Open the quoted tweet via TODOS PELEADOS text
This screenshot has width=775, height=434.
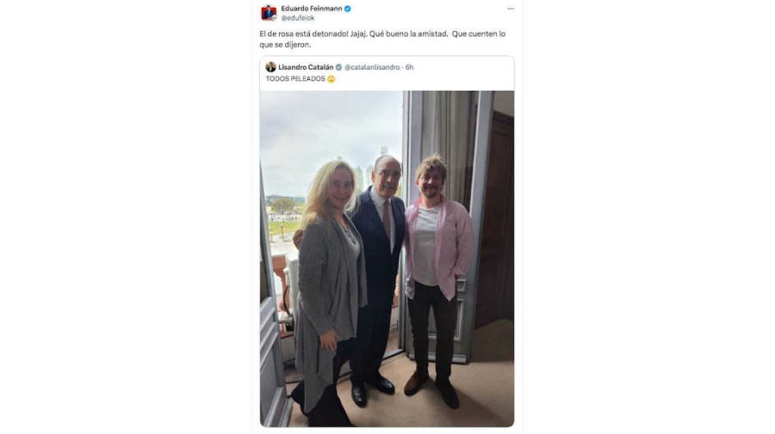(295, 79)
